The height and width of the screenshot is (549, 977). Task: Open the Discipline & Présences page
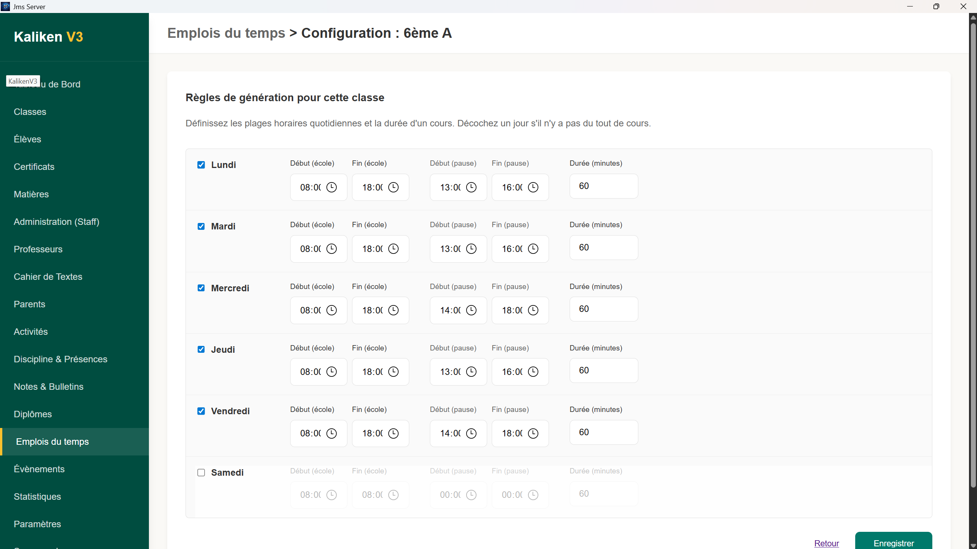pyautogui.click(x=60, y=359)
